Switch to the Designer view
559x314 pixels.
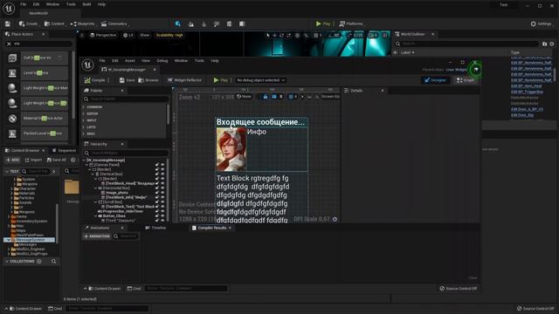(x=435, y=80)
